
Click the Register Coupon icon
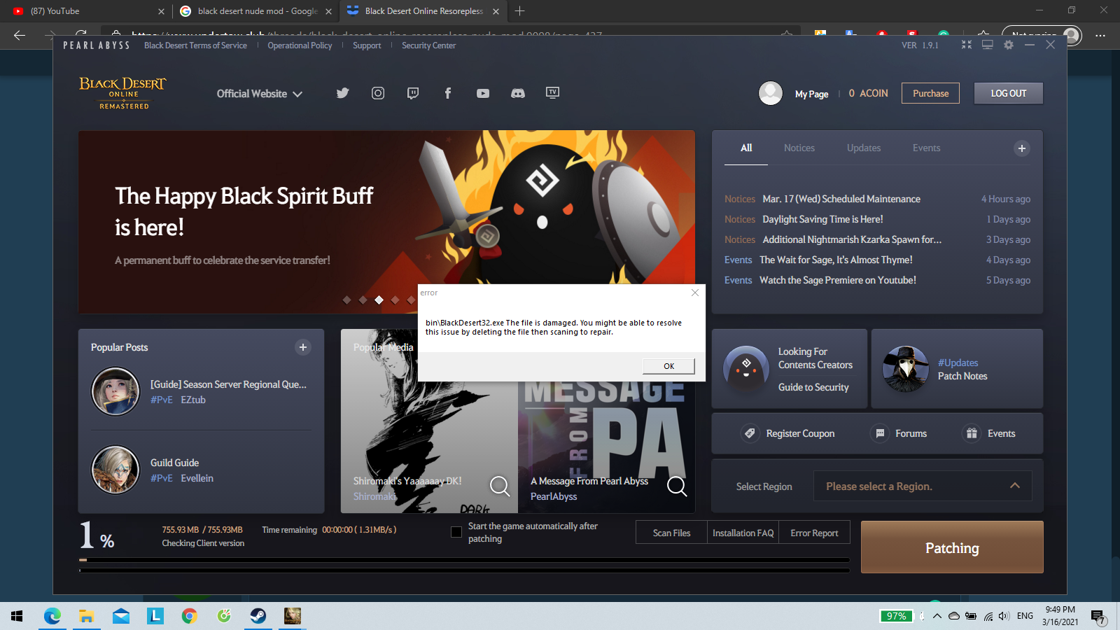coord(750,433)
